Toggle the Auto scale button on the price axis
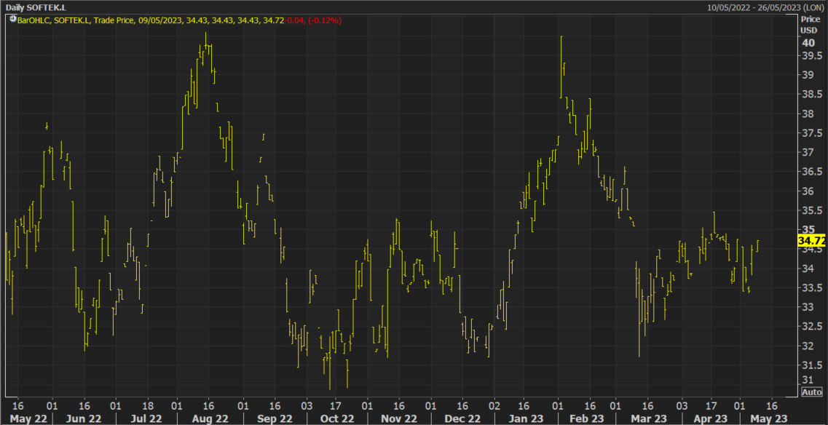The height and width of the screenshot is (425, 828). click(812, 392)
